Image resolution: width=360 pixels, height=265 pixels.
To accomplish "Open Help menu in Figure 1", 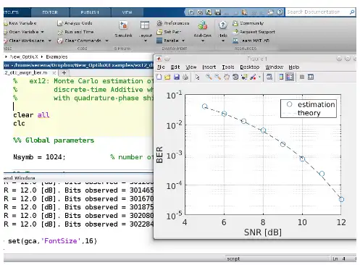I will pos(294,67).
